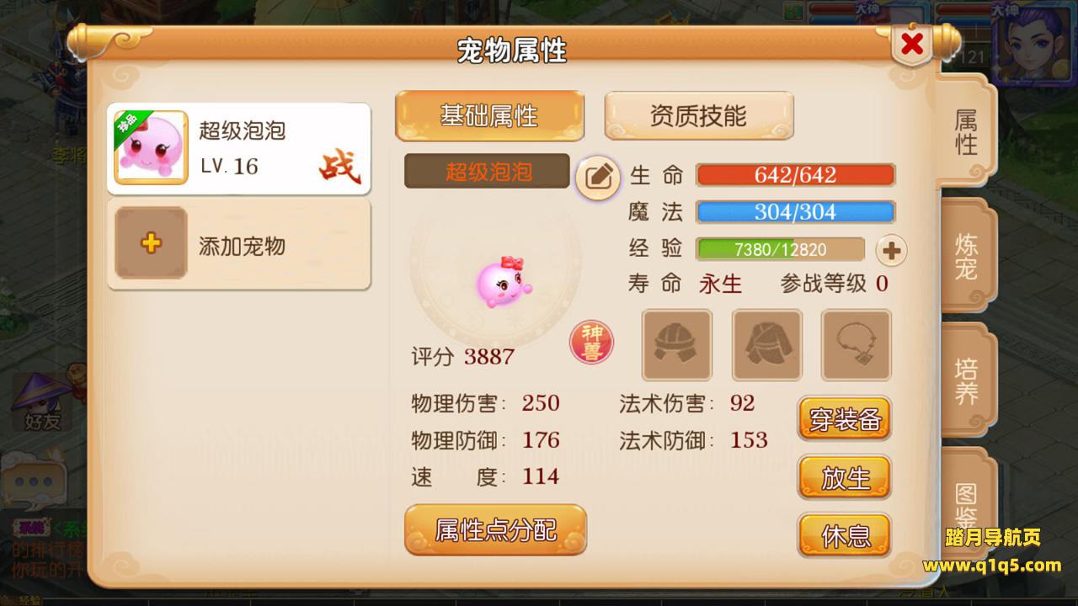
Task: Open the 炼宠 side tab
Action: (x=965, y=258)
